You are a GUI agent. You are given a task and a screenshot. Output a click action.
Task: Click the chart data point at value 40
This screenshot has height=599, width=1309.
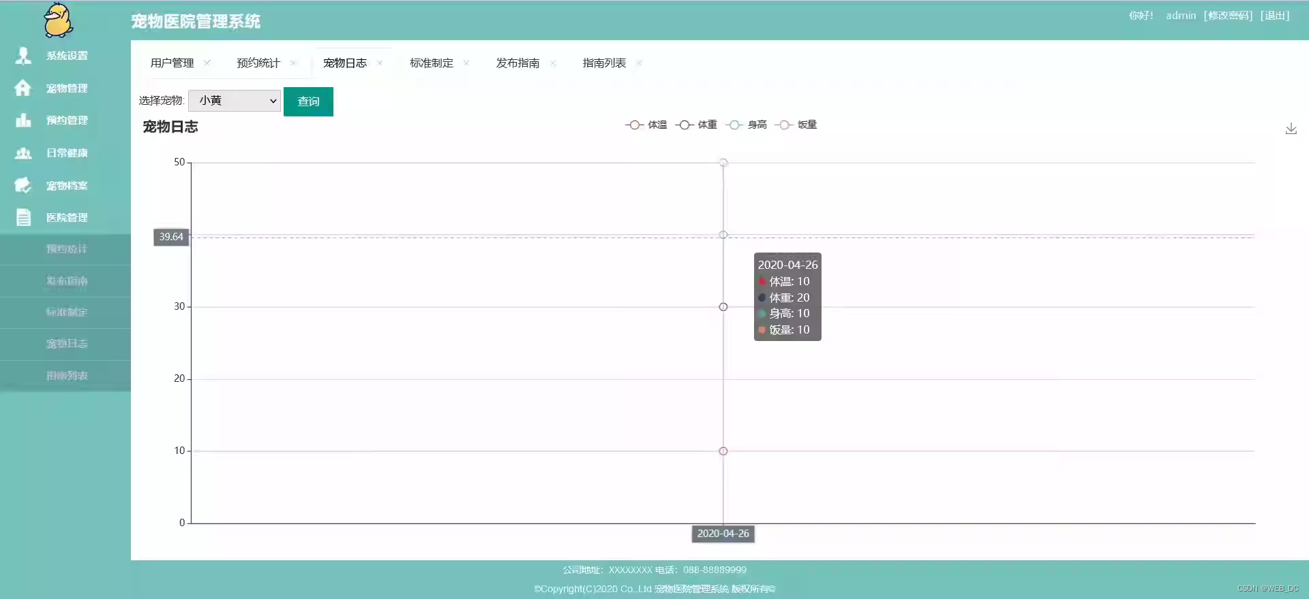pyautogui.click(x=723, y=235)
